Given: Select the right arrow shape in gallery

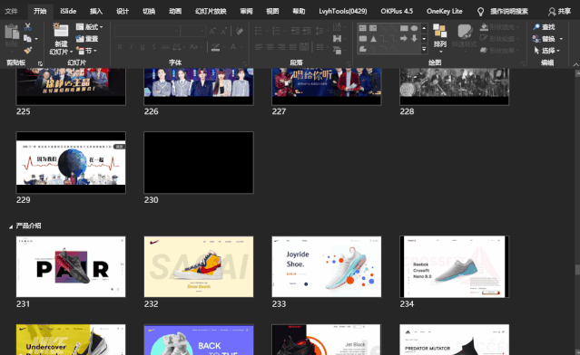Looking at the screenshot, I should click(x=404, y=38).
